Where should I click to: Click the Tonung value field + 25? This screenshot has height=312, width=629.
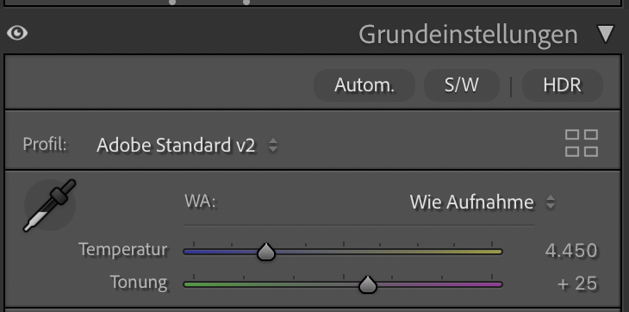click(577, 284)
